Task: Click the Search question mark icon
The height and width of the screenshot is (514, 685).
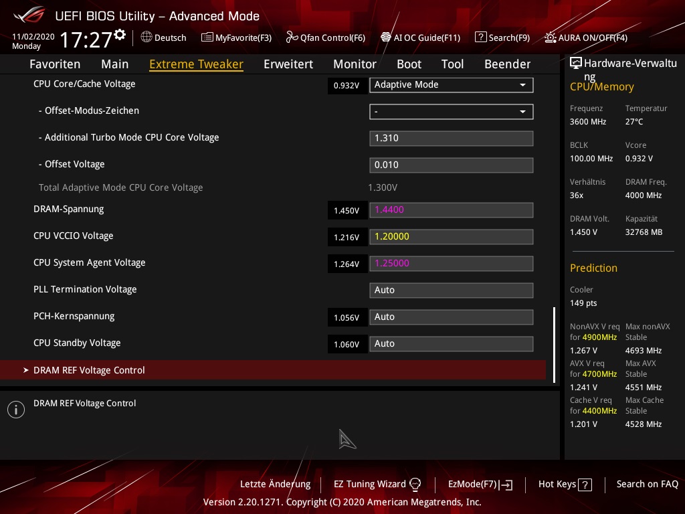Action: [x=480, y=37]
